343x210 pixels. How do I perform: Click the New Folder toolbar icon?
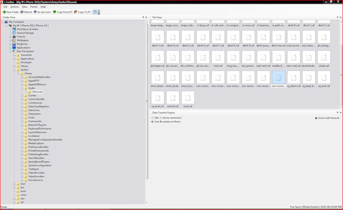pos(4,12)
